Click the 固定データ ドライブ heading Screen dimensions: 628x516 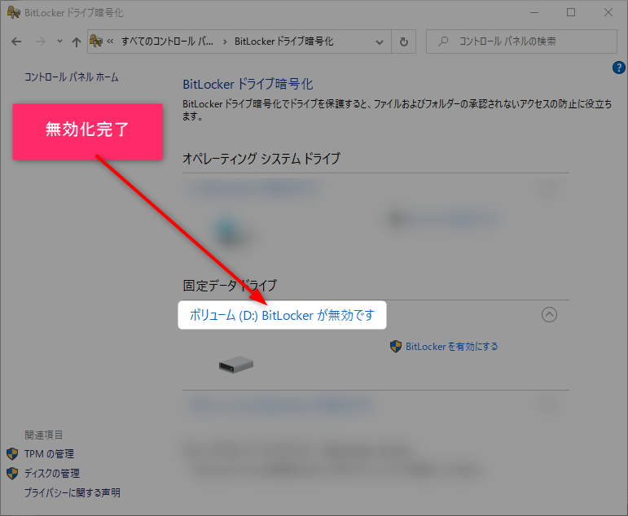230,286
